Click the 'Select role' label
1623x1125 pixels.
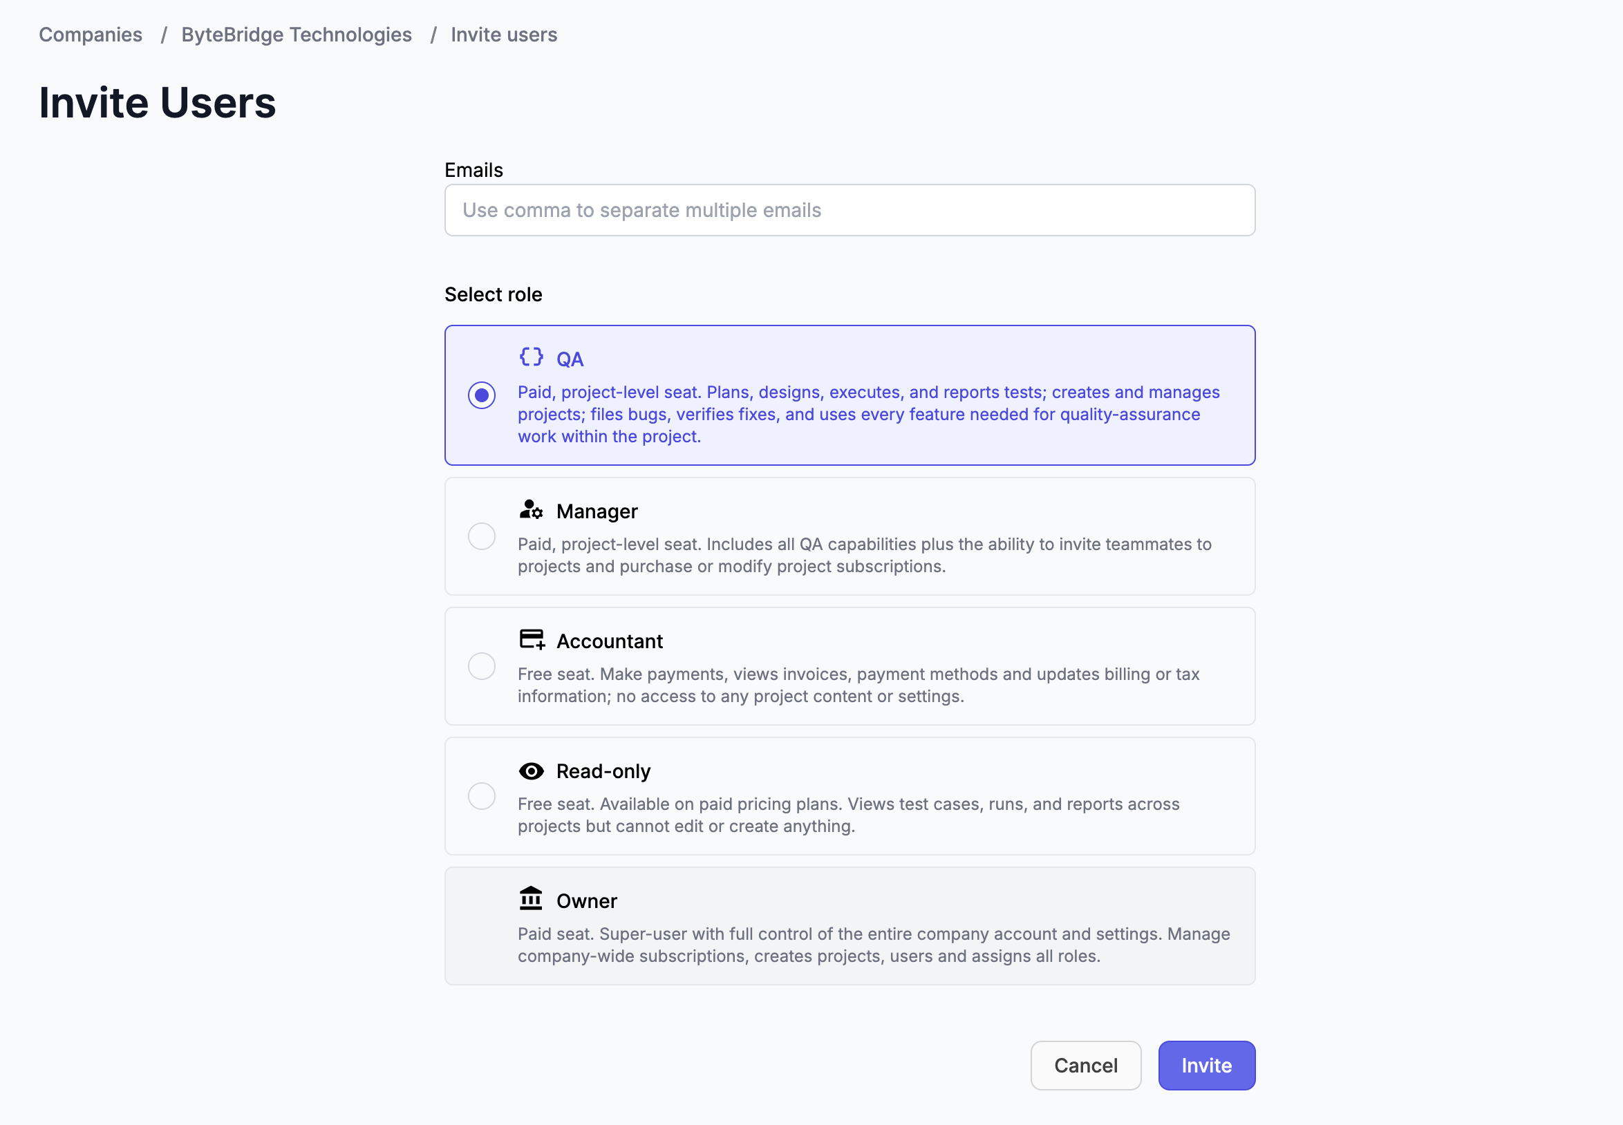[493, 294]
